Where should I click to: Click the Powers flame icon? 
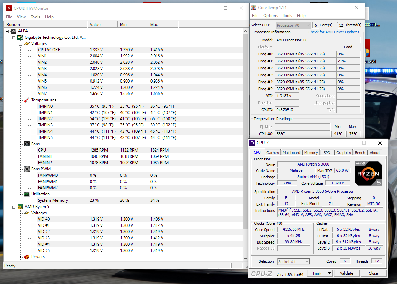tap(27, 257)
